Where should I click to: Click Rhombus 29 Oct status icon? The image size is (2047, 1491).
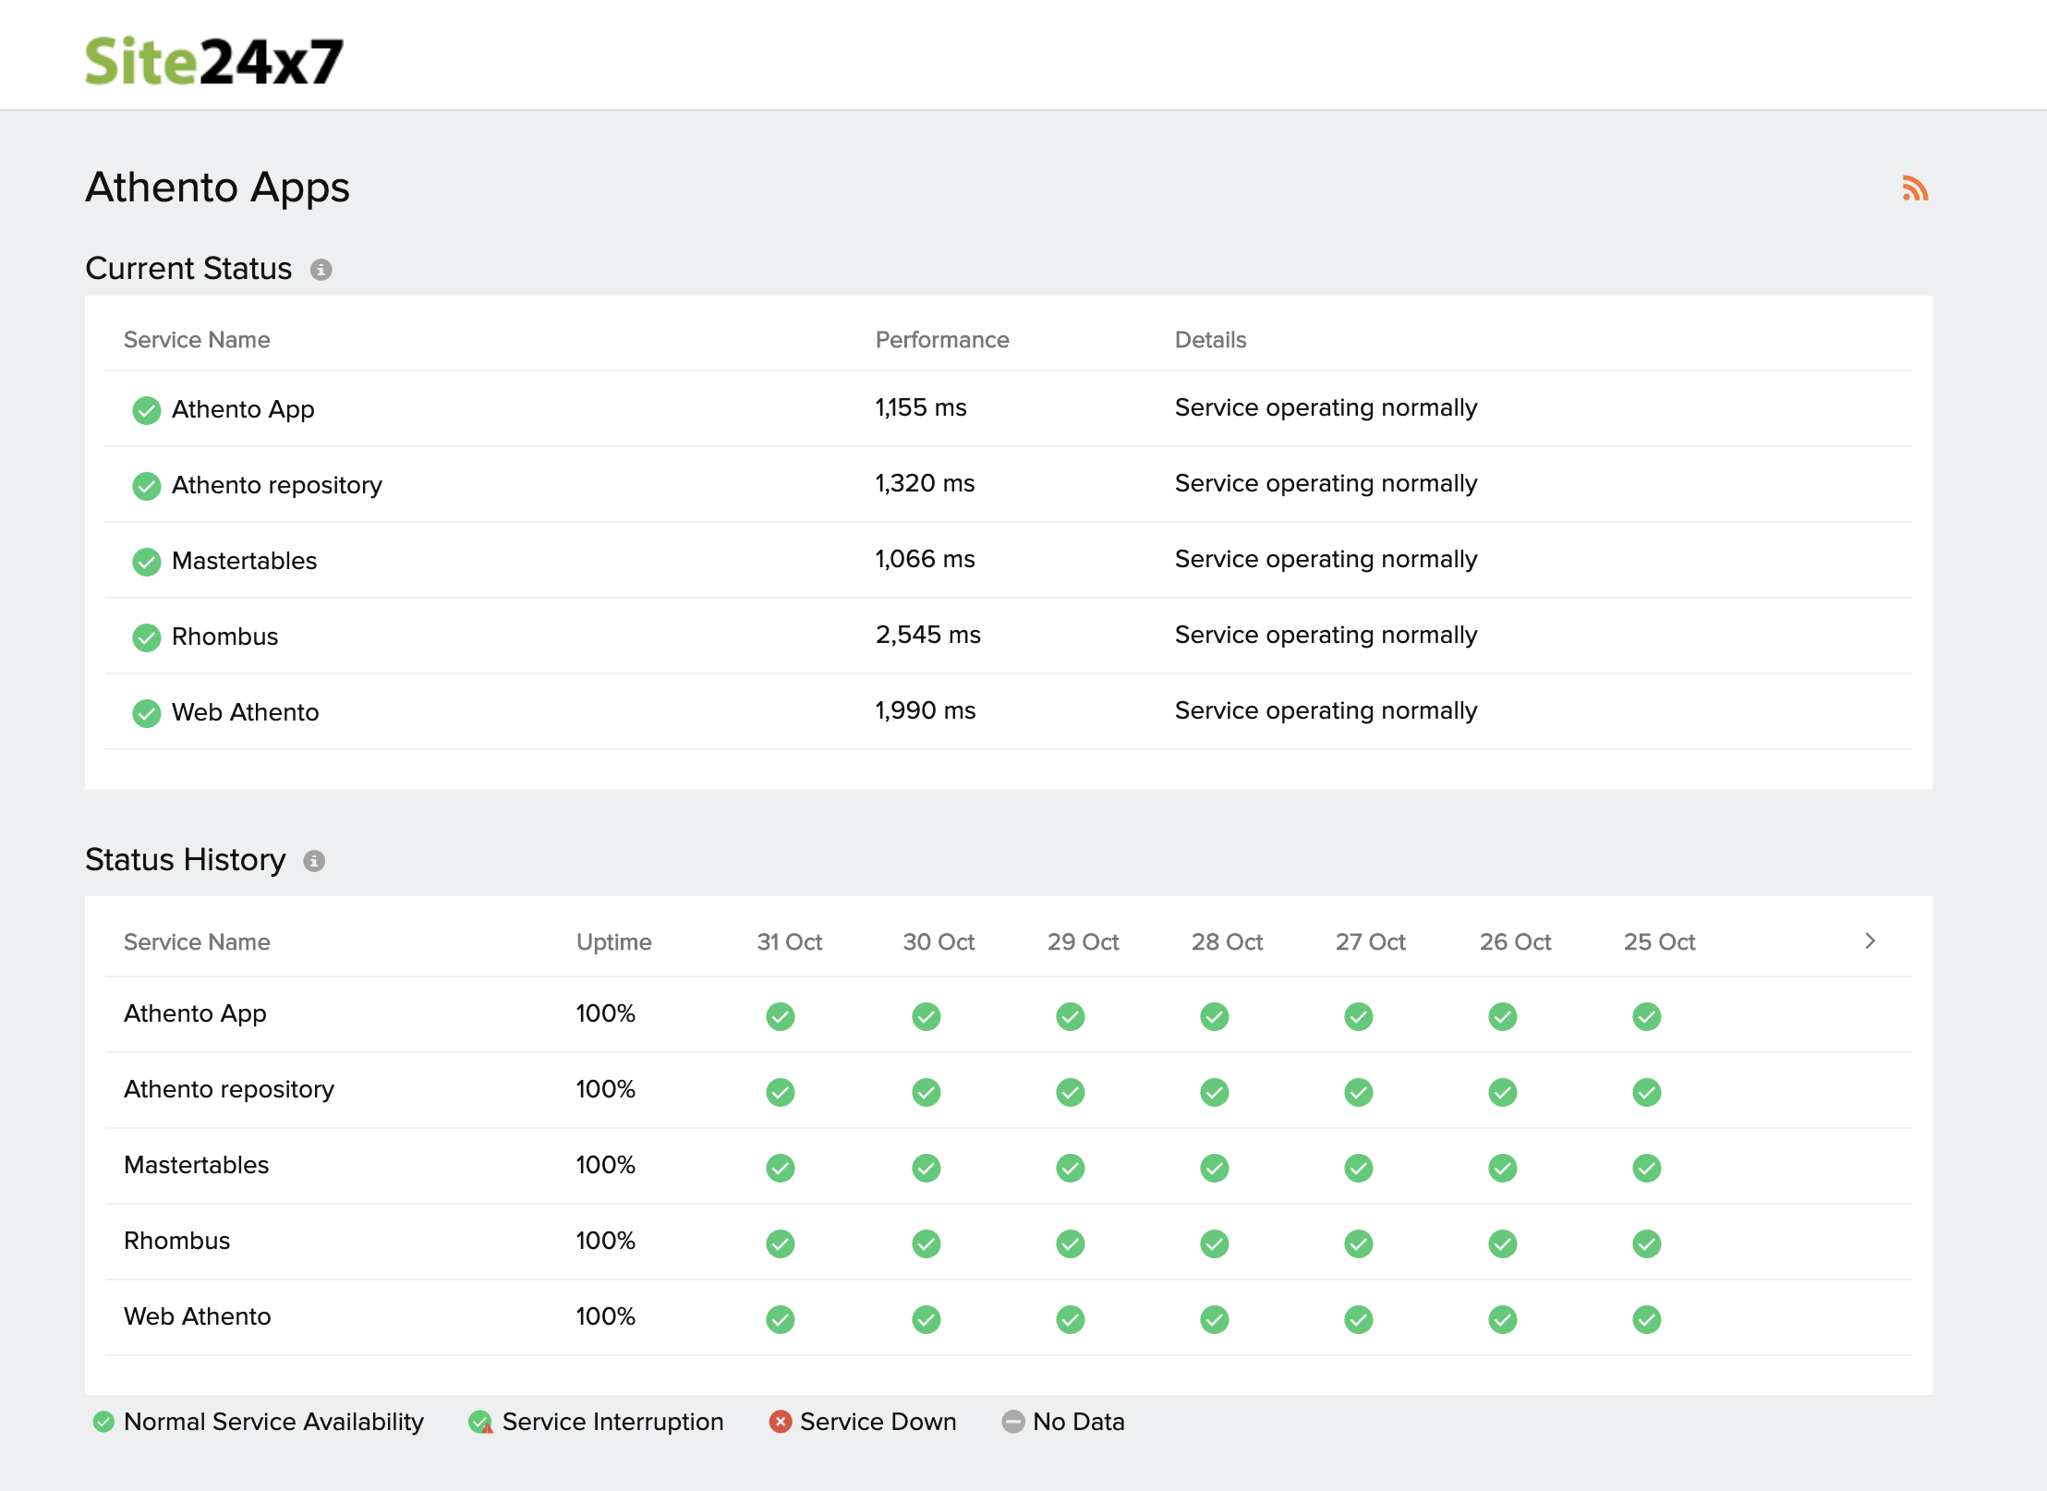(x=1070, y=1243)
